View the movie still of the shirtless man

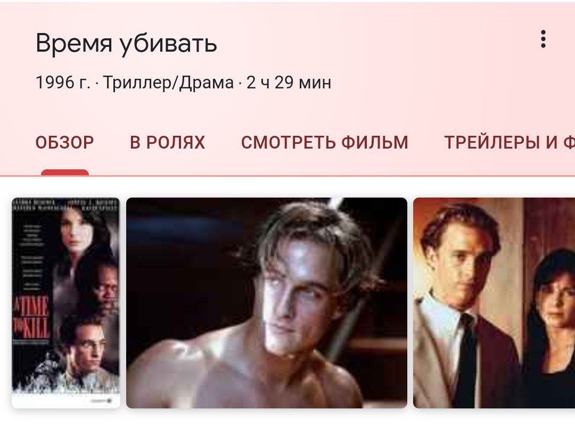pos(267,302)
